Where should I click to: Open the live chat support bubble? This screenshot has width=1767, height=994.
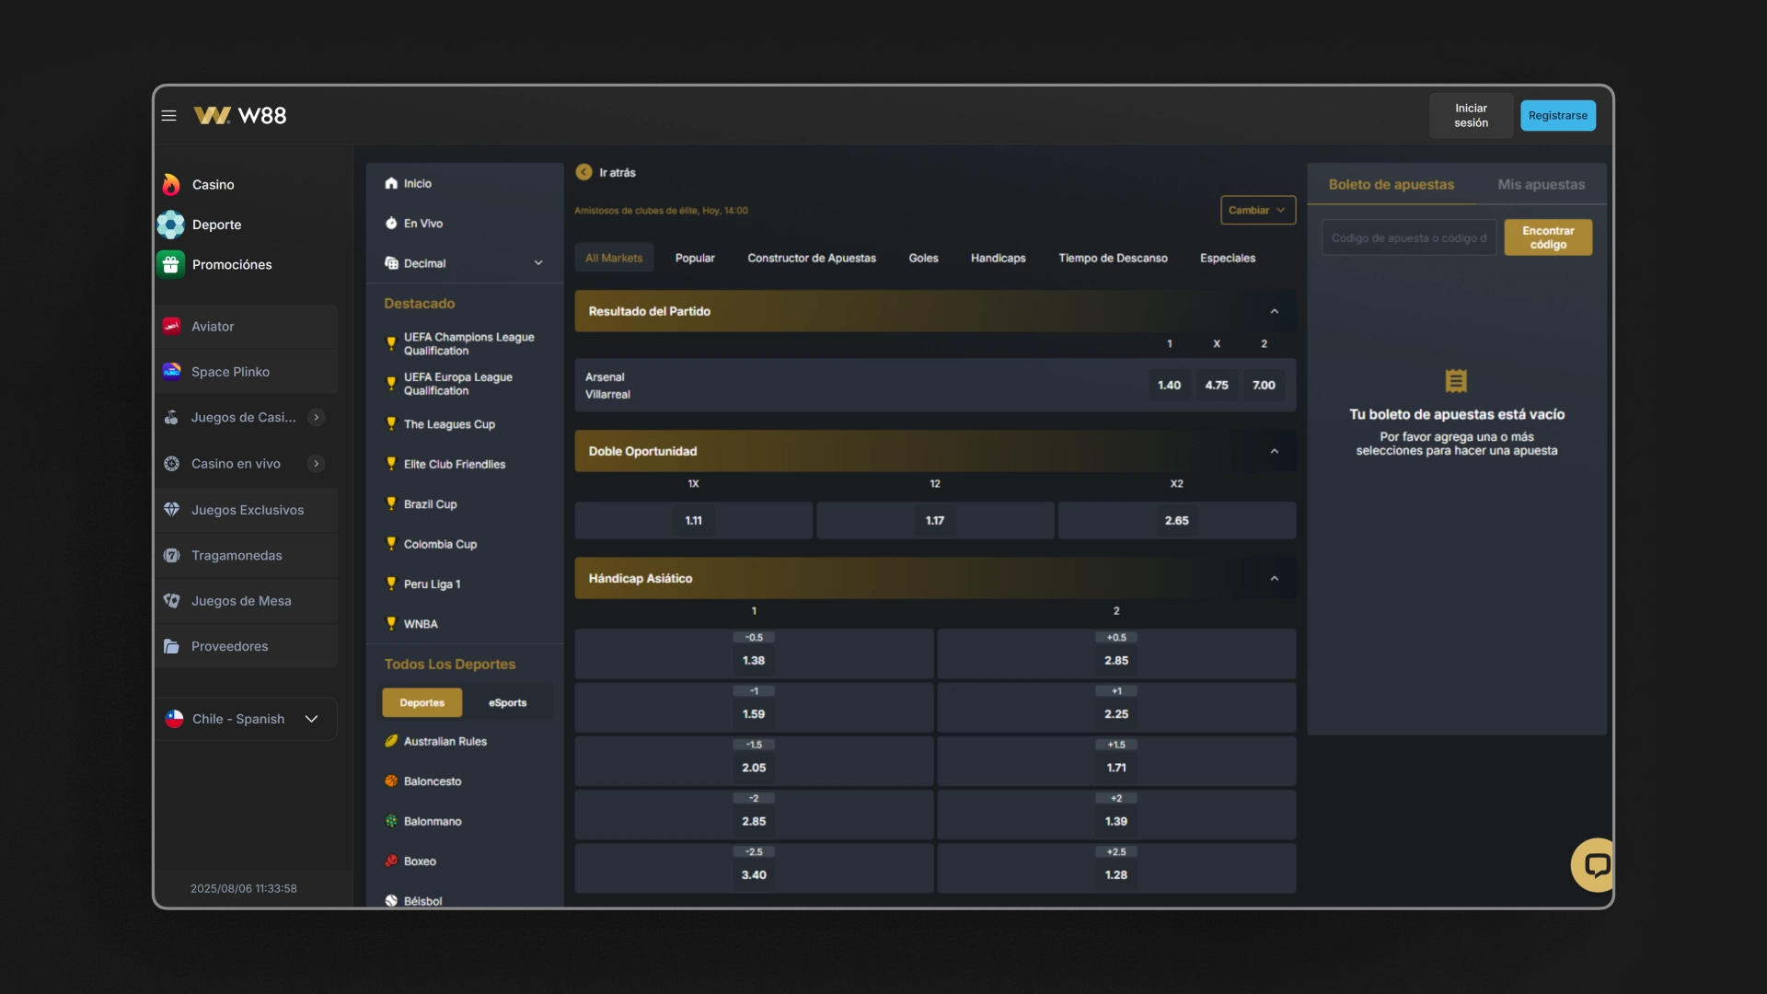1594,865
